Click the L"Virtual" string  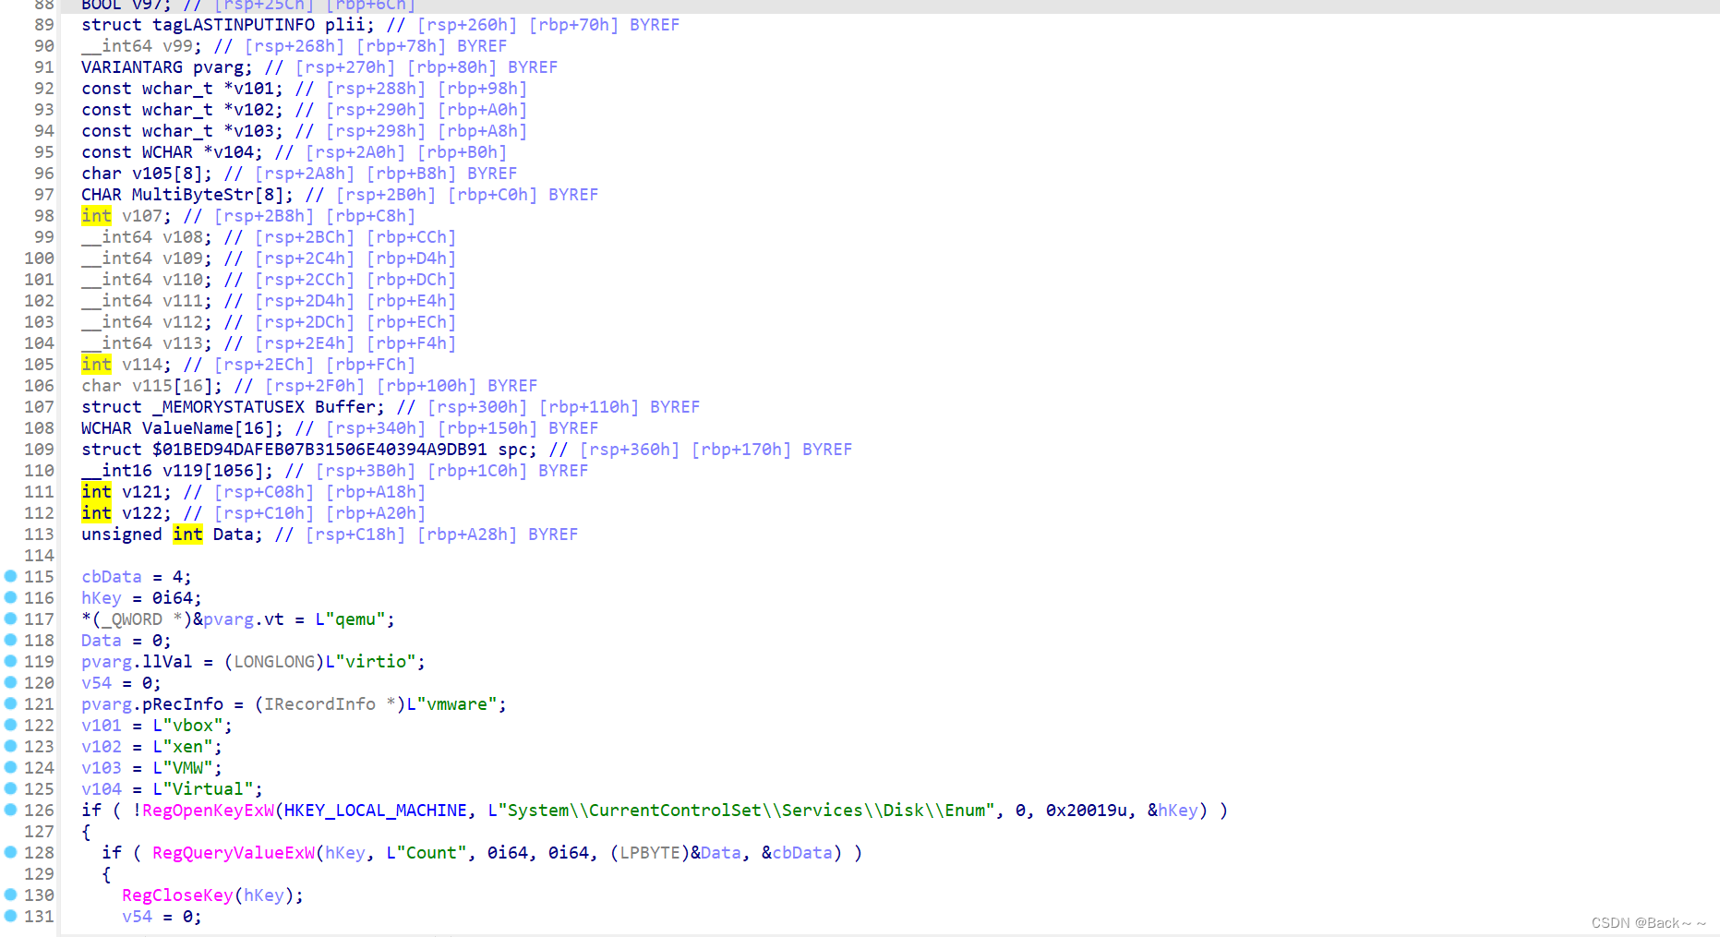(203, 789)
